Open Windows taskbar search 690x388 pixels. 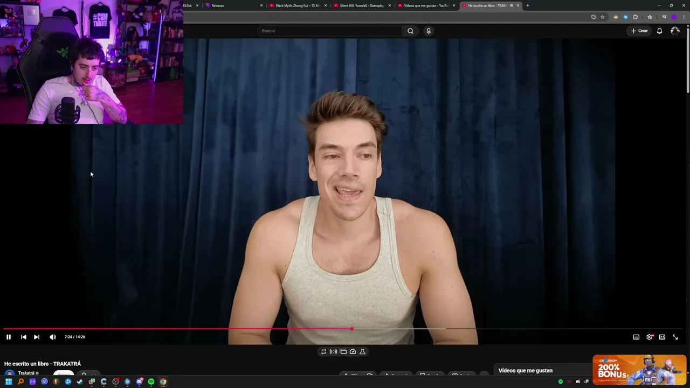(x=20, y=382)
